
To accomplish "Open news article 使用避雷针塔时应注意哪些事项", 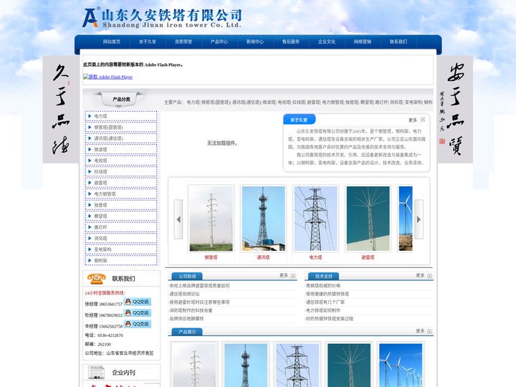I will 199,302.
